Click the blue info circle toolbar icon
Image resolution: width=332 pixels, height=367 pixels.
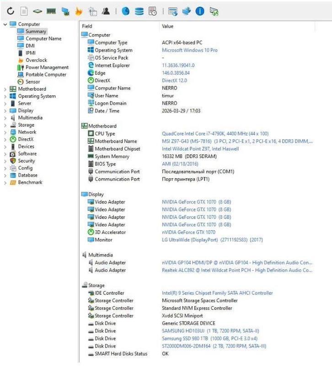point(200,11)
